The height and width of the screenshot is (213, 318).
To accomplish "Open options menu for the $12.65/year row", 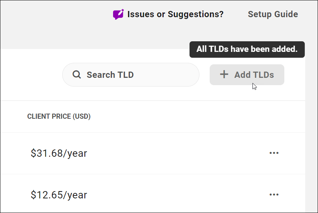I will pos(274,194).
